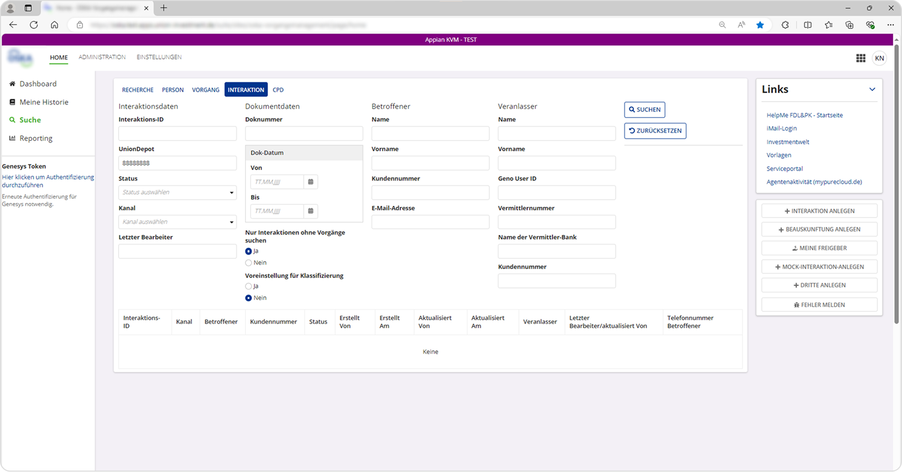The image size is (902, 472).
Task: Open the browser favorites list icon
Action: point(829,25)
